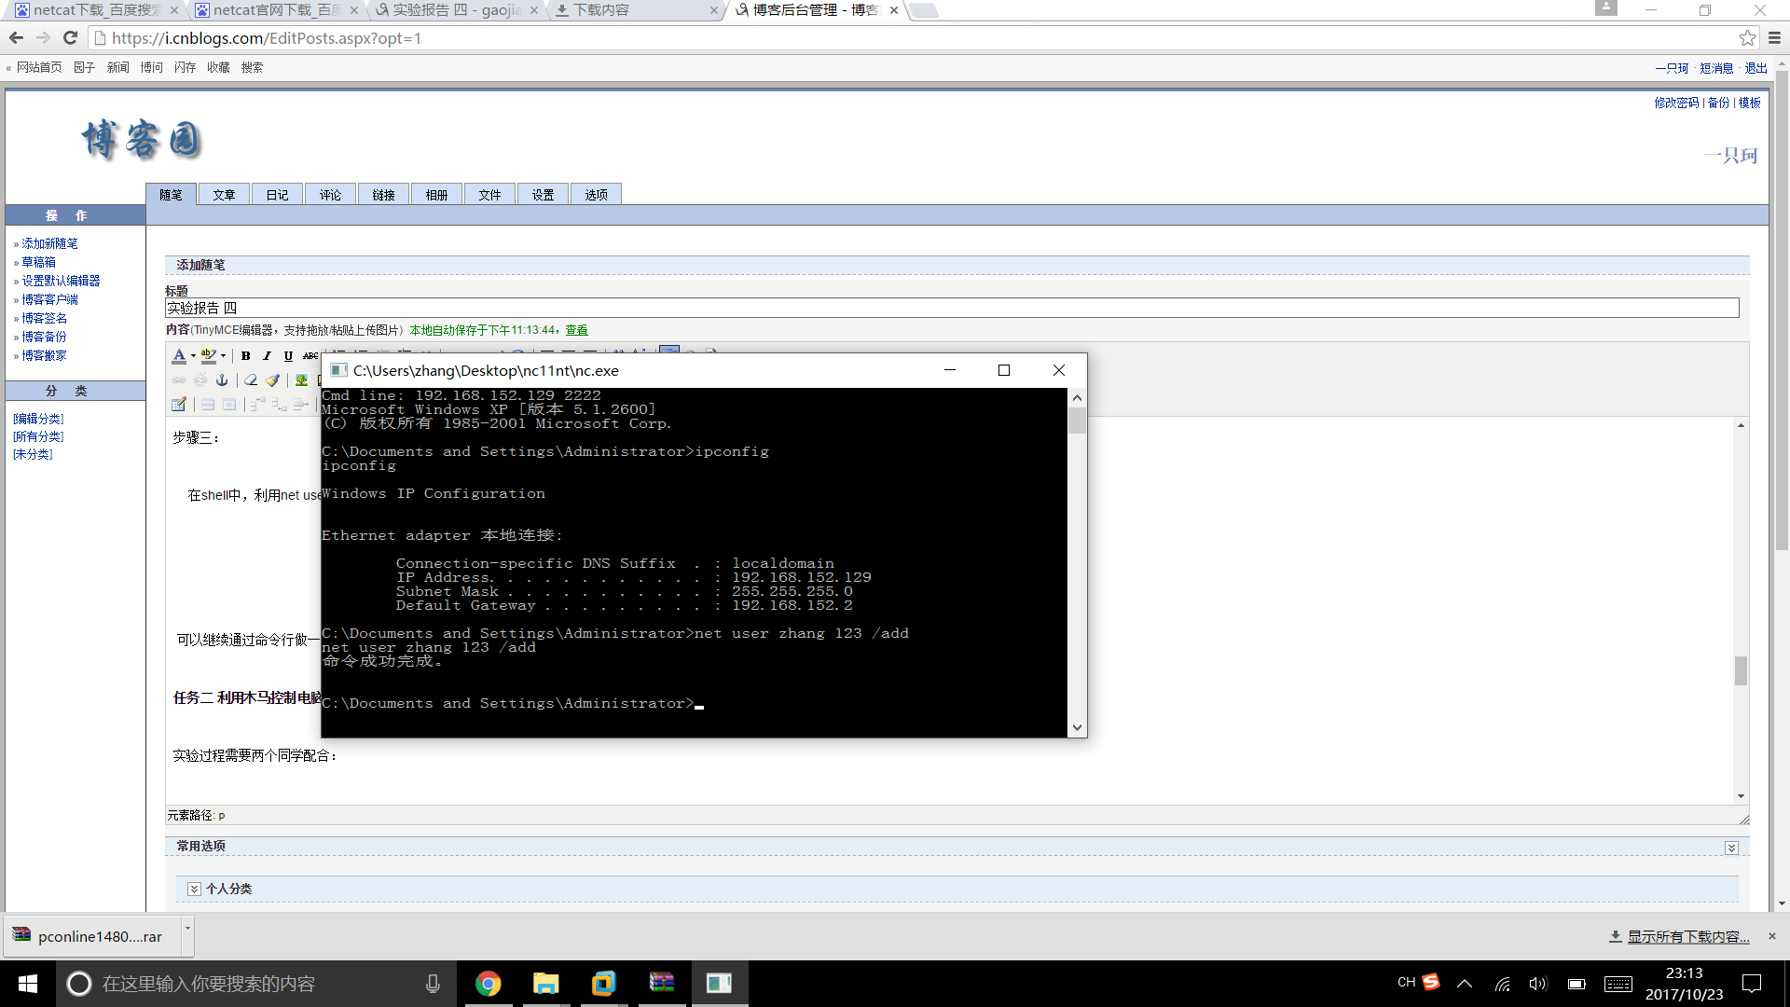Click the eraser remove-formatting icon
This screenshot has width=1790, height=1007.
click(251, 380)
